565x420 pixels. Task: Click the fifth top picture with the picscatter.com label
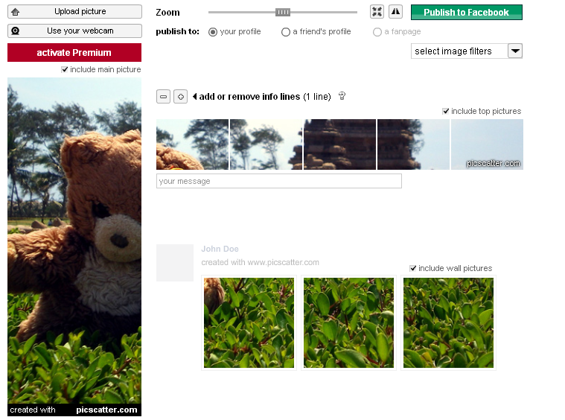(487, 144)
